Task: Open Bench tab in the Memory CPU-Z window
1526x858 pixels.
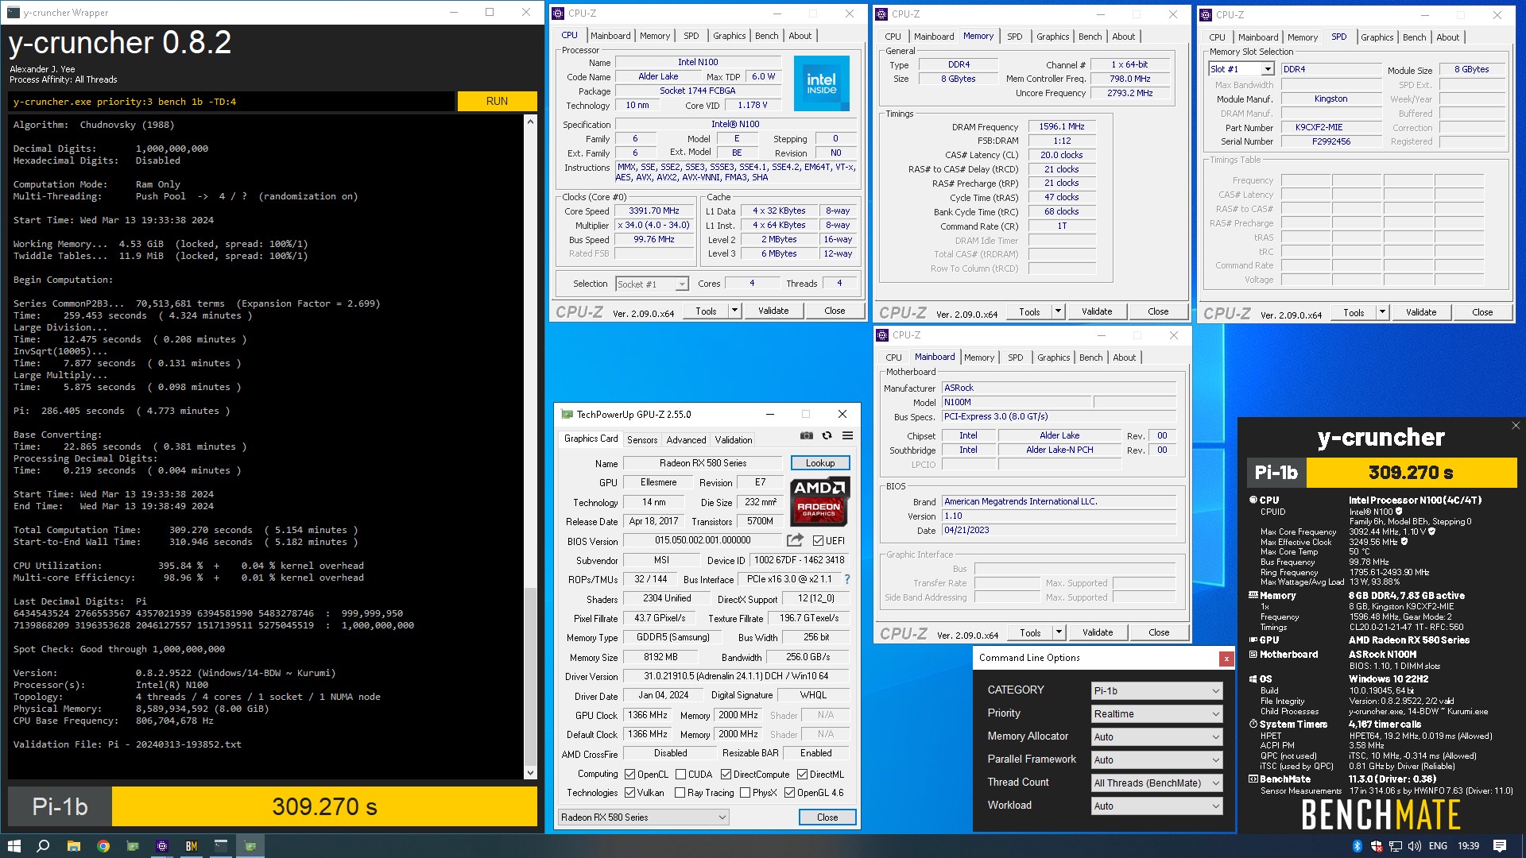Action: pos(1090,37)
